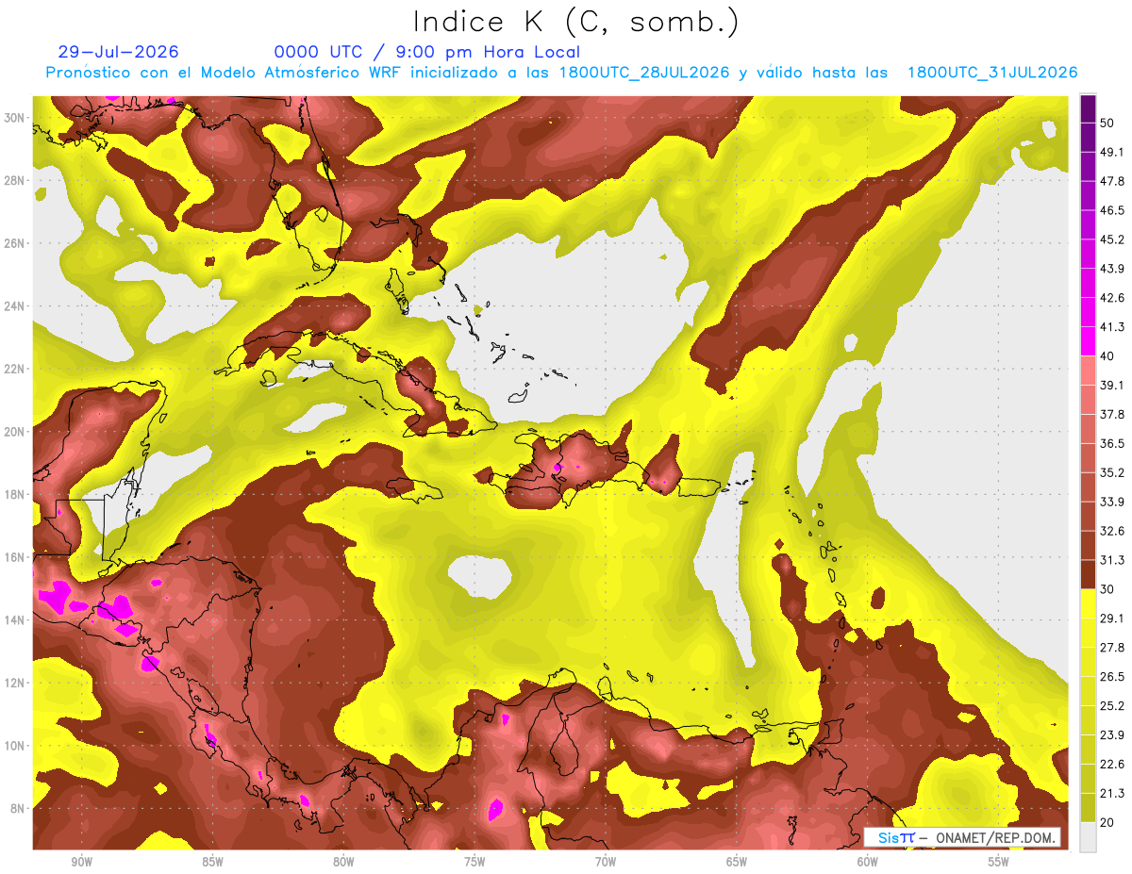Click the colorbar value 45.2
Screen dimensions: 1132x874
pyautogui.click(x=1112, y=239)
